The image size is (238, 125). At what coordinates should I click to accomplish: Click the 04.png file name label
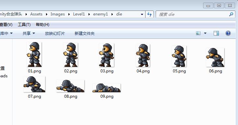click(143, 71)
